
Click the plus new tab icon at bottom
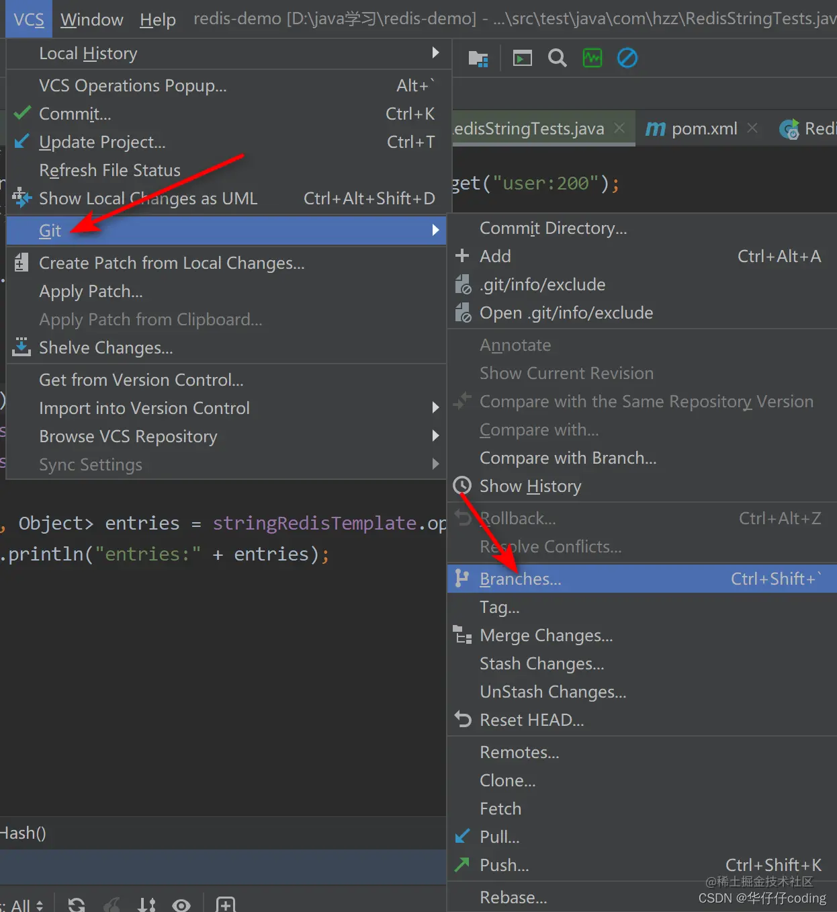(226, 905)
